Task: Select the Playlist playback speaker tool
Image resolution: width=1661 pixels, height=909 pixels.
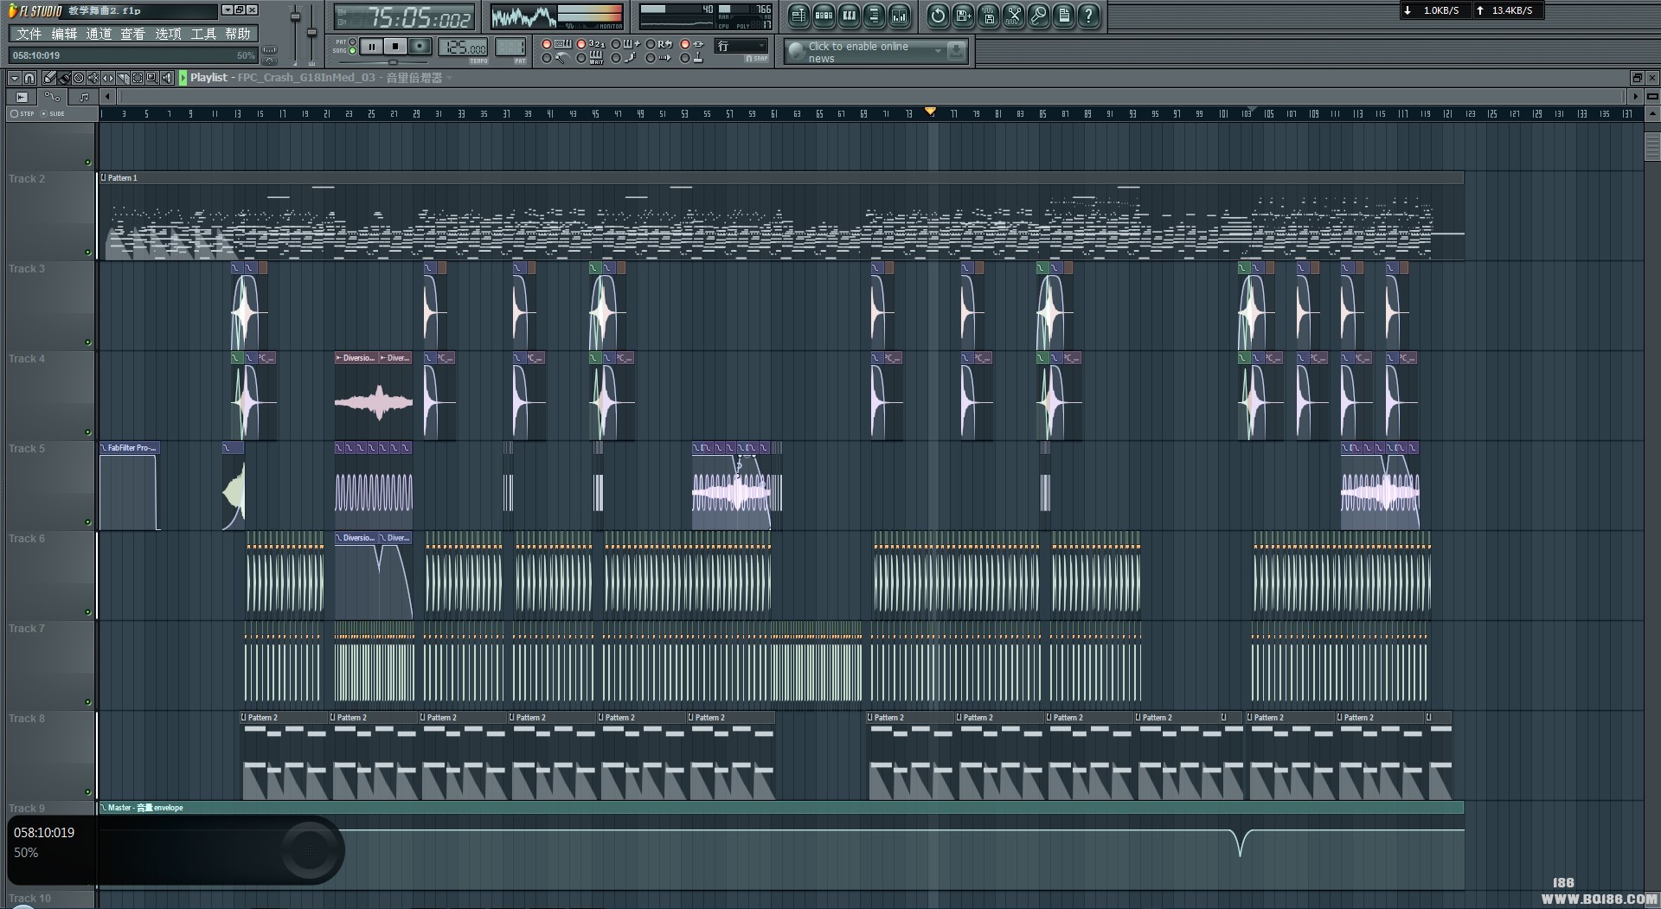Action: (167, 78)
